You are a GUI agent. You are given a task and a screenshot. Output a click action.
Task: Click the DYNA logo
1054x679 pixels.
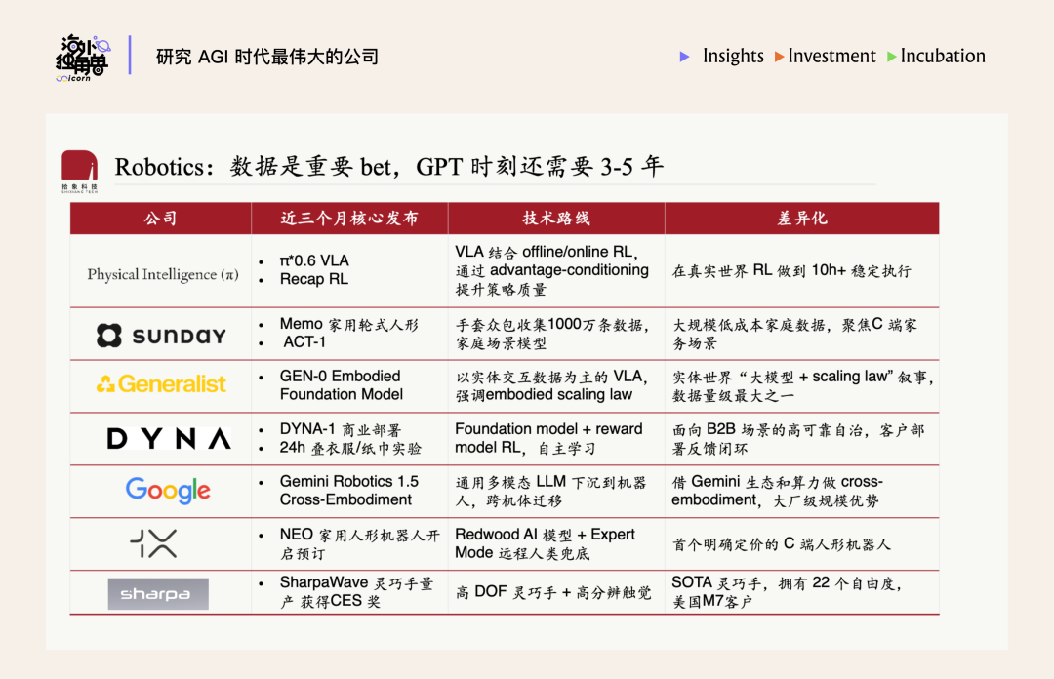click(169, 439)
